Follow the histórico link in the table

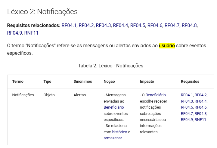click(119, 132)
